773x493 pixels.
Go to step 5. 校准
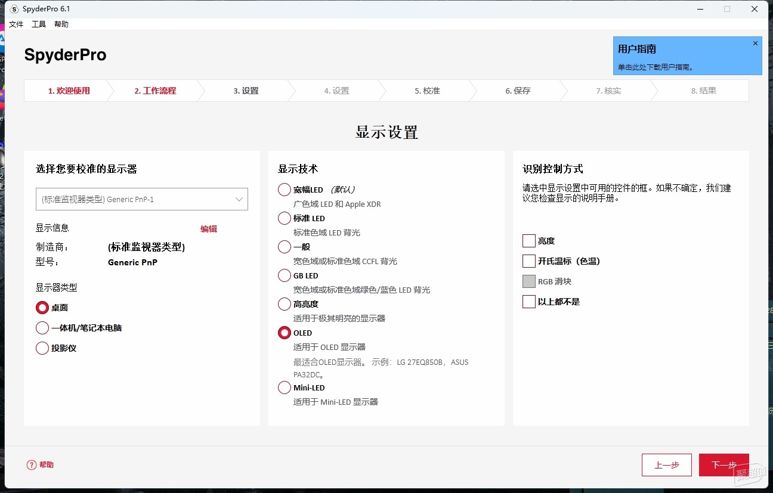pyautogui.click(x=427, y=91)
